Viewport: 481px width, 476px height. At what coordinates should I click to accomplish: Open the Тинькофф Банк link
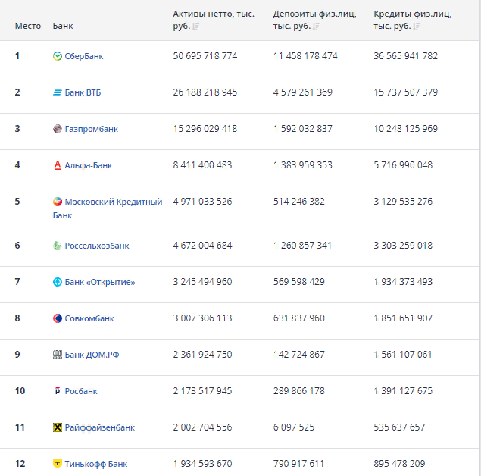(96, 464)
